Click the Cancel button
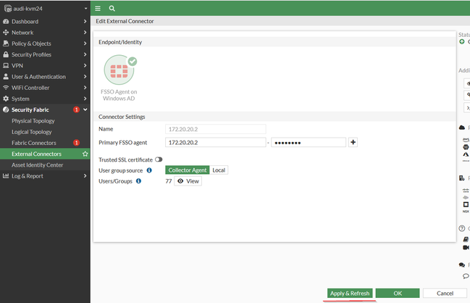Screen dimensions: 470x303 445,293
